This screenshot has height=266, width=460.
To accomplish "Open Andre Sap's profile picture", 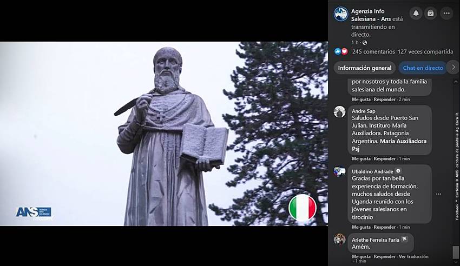I will coord(339,111).
